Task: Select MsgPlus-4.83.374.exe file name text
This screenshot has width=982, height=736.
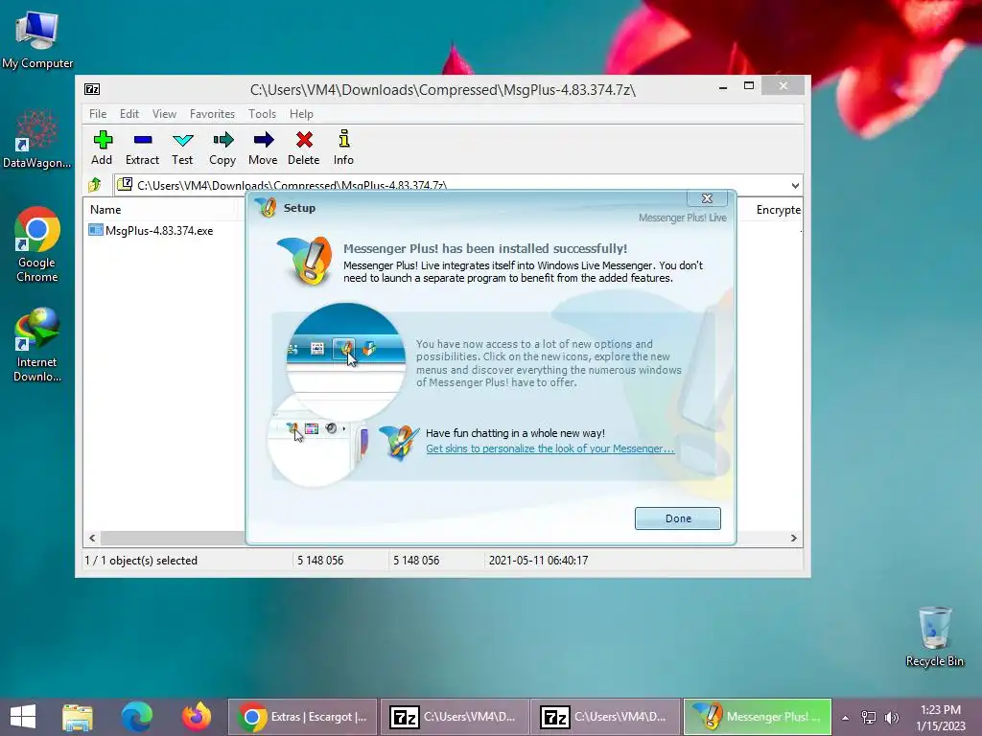Action: 159,231
